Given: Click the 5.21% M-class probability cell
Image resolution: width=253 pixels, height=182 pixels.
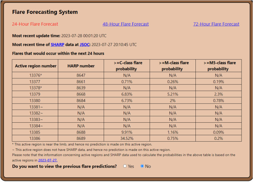Looking at the screenshot, I should (173, 94).
